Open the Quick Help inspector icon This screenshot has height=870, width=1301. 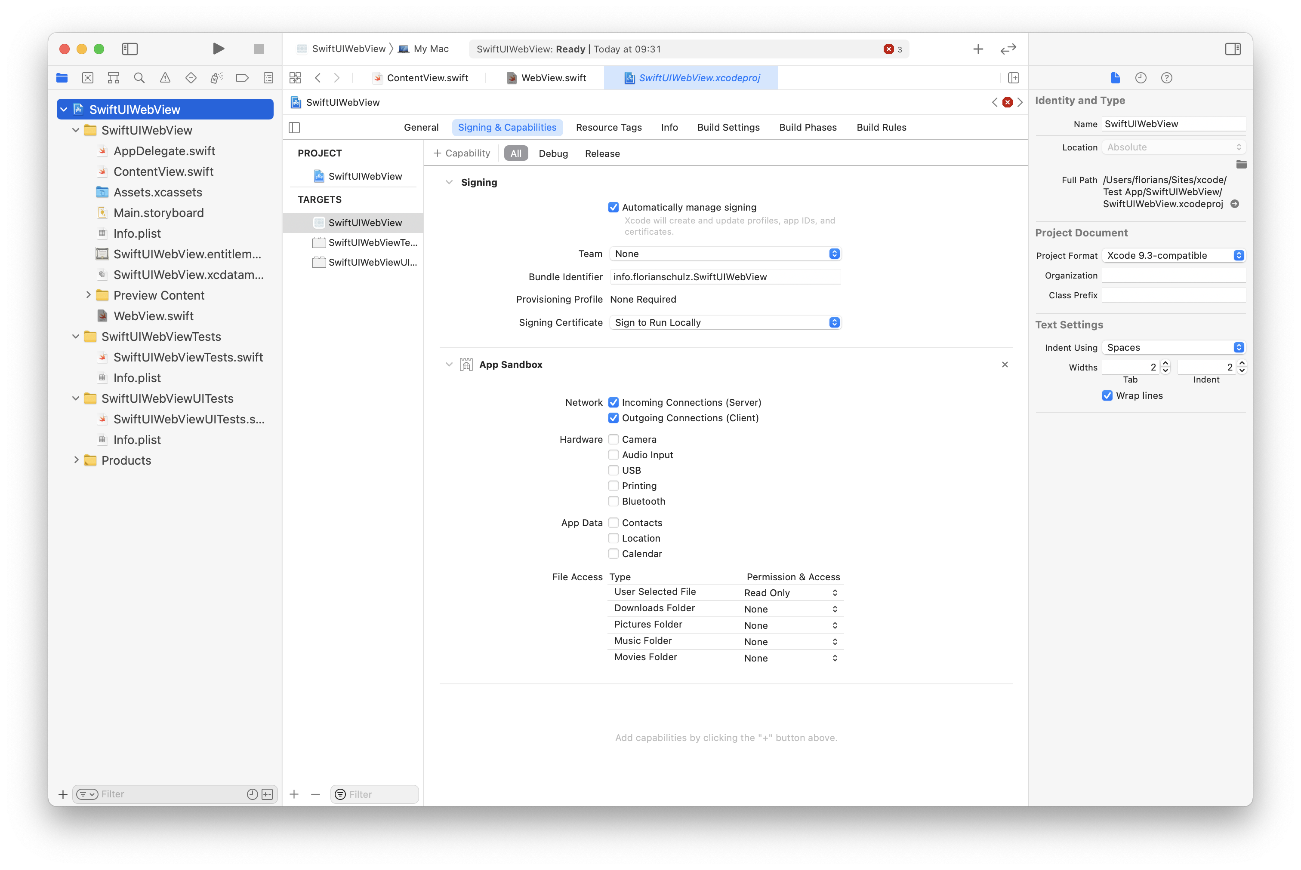[1166, 78]
